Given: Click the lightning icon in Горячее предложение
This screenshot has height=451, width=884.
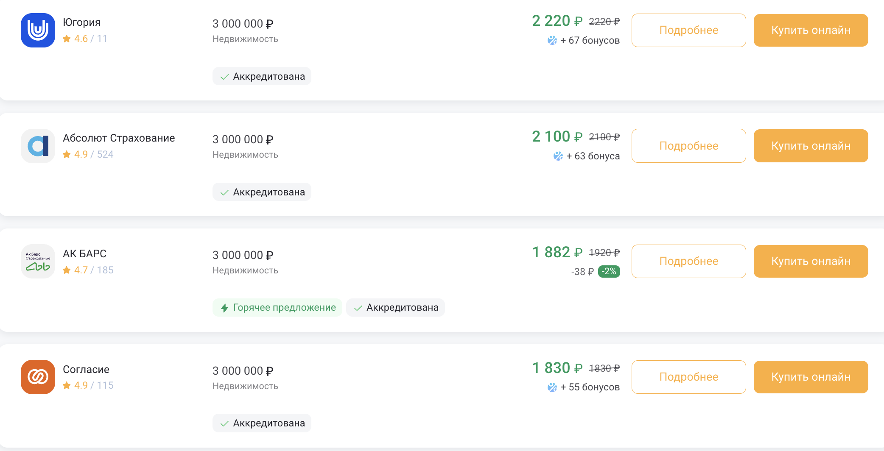Looking at the screenshot, I should [224, 308].
